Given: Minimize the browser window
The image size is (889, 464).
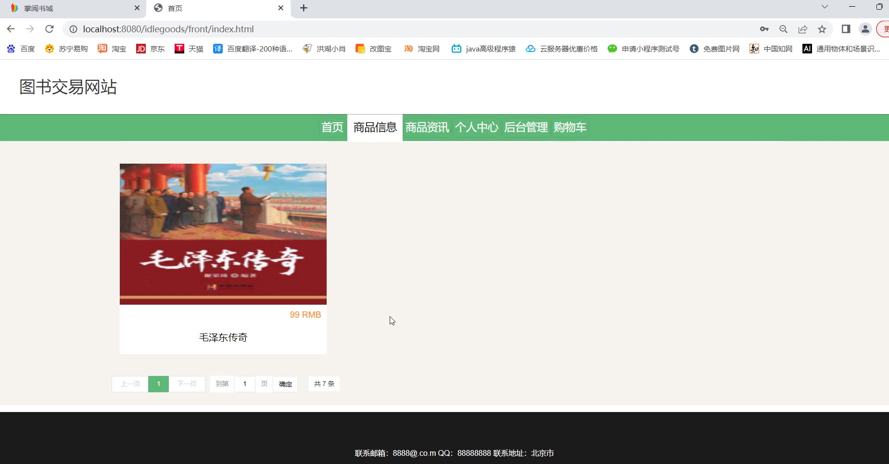Looking at the screenshot, I should [x=852, y=7].
